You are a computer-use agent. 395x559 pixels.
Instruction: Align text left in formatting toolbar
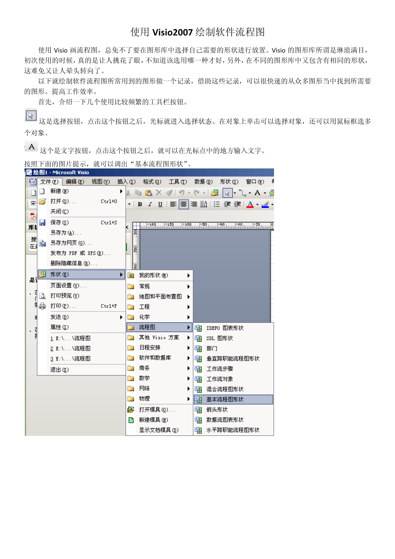coord(173,204)
